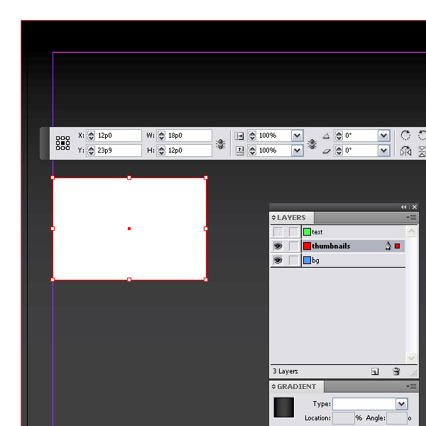Hide the bg layer
Screen dimensions: 426x426
click(278, 261)
